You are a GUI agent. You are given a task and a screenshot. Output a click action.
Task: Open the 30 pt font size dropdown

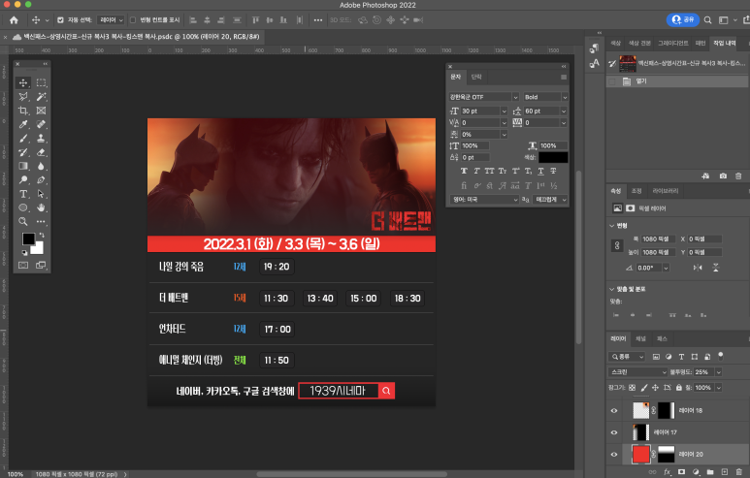pyautogui.click(x=504, y=111)
